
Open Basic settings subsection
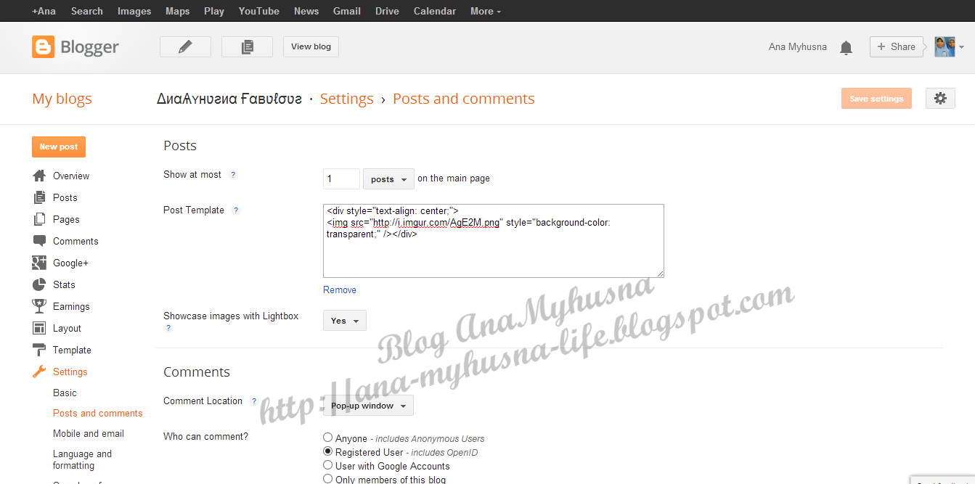(65, 393)
